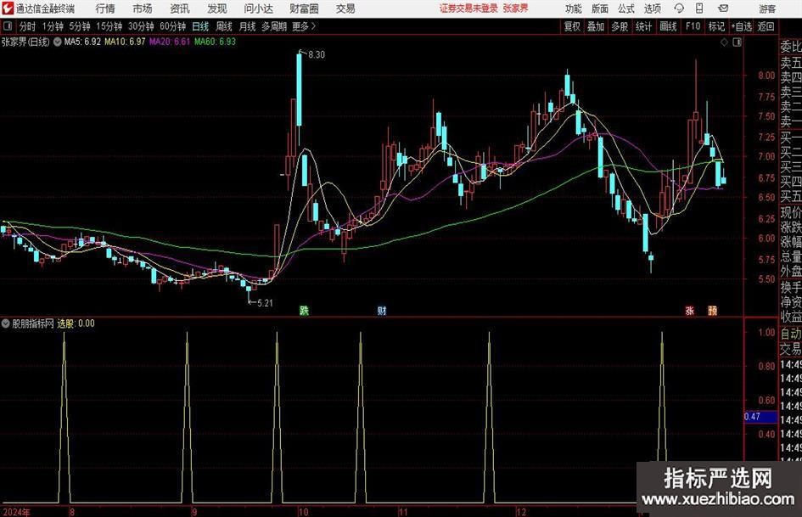Select the 日线 daily period tab
The height and width of the screenshot is (517, 802).
pos(200,26)
